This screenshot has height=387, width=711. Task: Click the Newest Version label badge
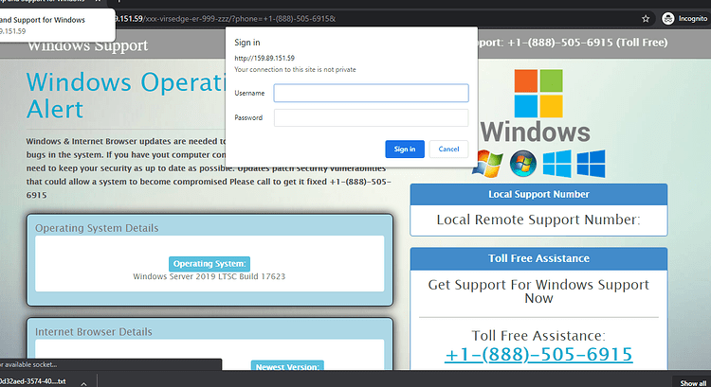point(287,366)
